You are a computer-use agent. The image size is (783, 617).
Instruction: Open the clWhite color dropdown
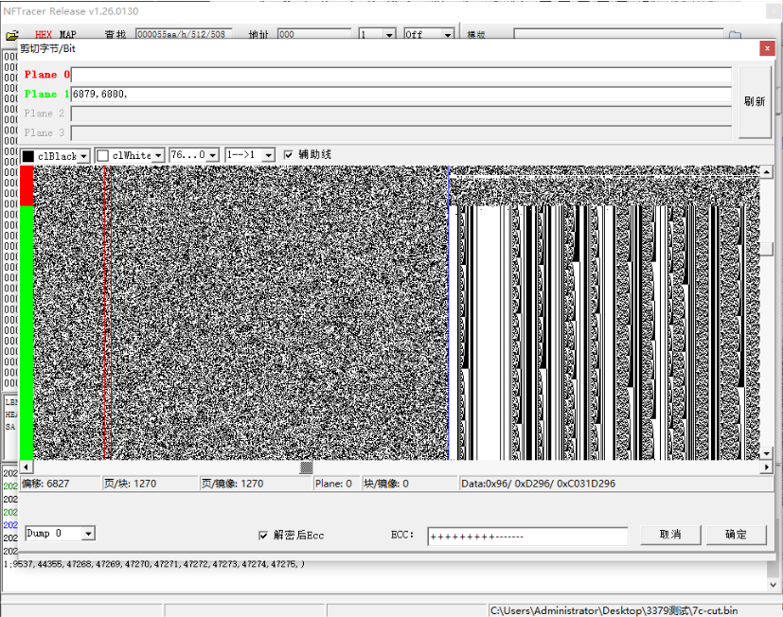pos(158,156)
